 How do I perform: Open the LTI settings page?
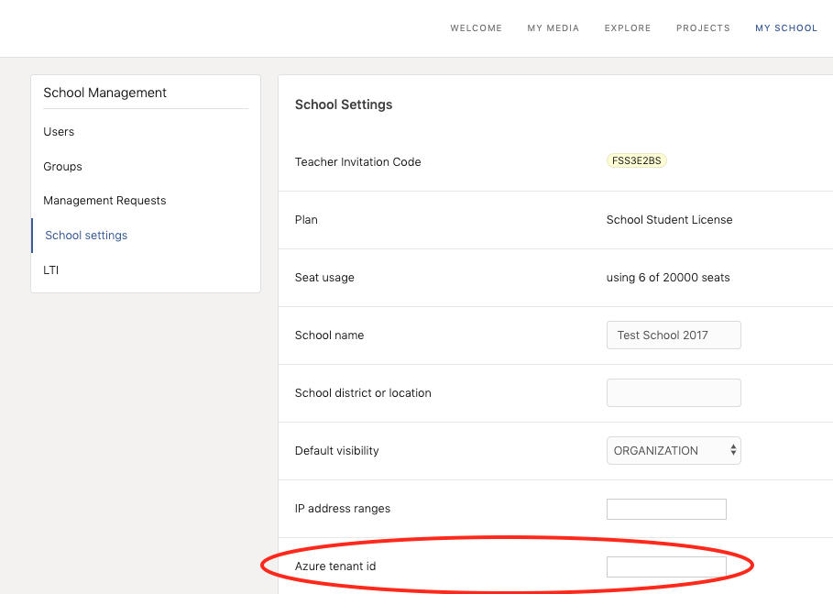(x=51, y=269)
